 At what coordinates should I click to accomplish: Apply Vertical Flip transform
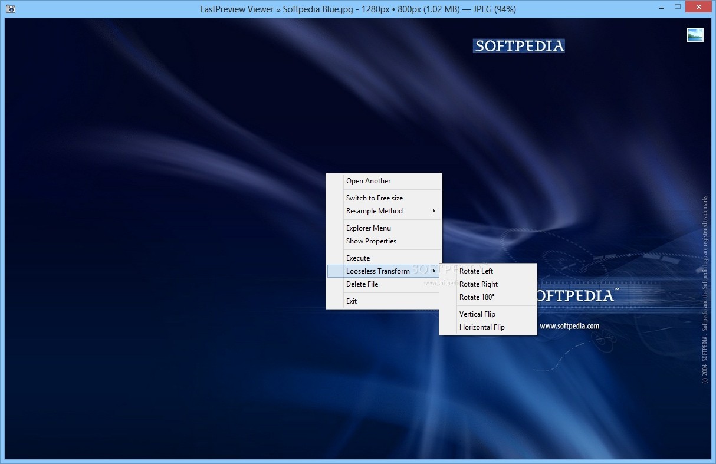click(488, 314)
